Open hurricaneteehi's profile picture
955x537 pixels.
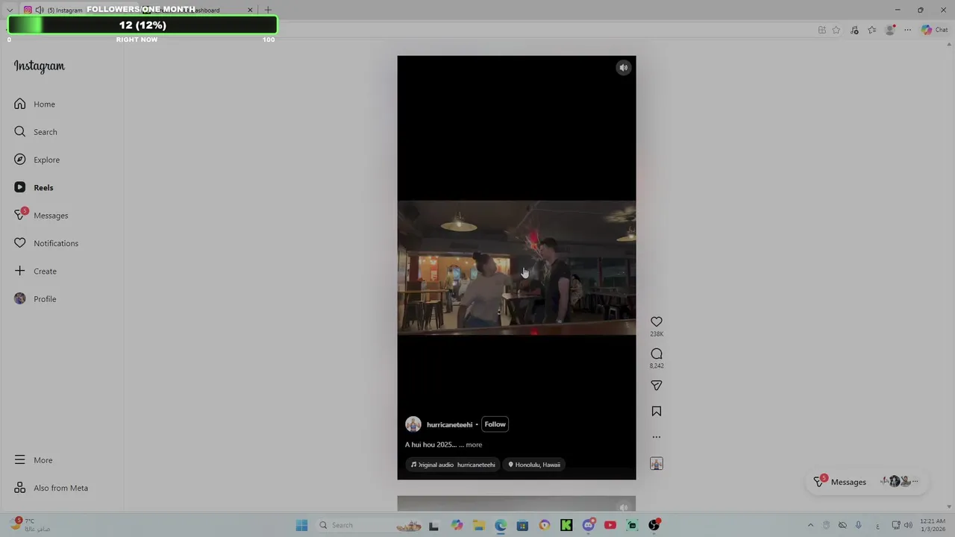(413, 424)
